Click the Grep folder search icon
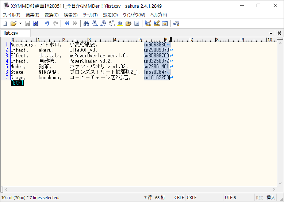 click(128, 23)
